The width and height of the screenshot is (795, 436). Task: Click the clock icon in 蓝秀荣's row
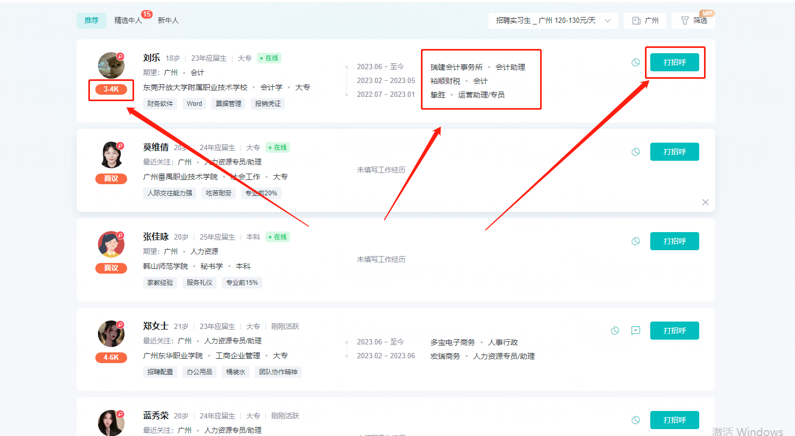pyautogui.click(x=635, y=420)
